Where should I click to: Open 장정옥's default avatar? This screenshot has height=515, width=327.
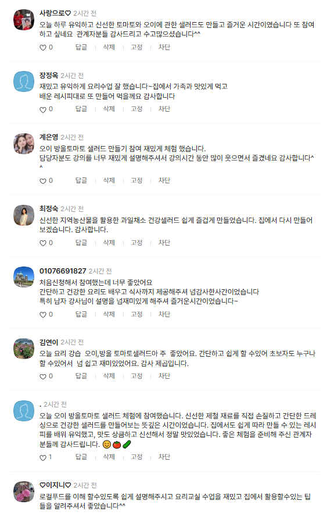24,81
